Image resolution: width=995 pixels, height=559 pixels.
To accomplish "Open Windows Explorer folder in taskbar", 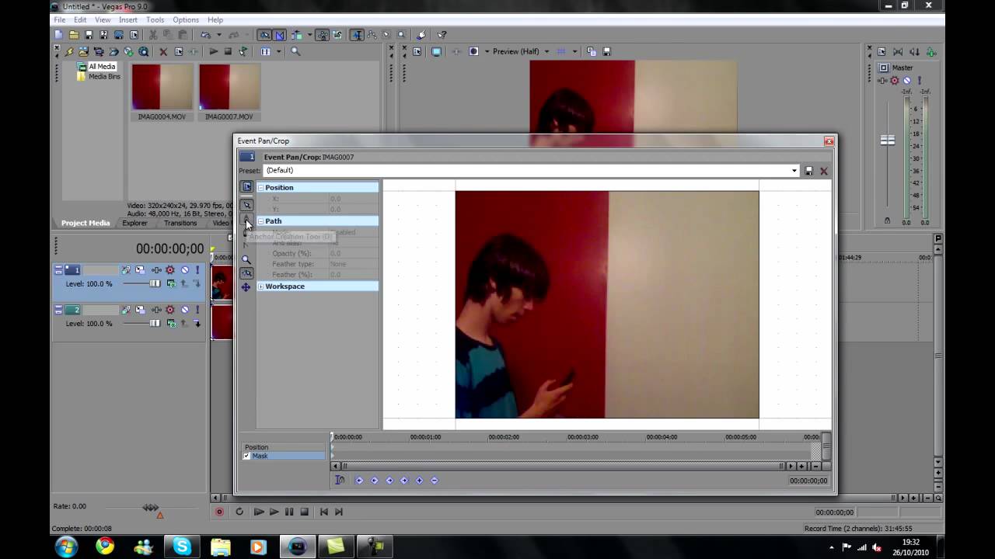I will point(220,547).
